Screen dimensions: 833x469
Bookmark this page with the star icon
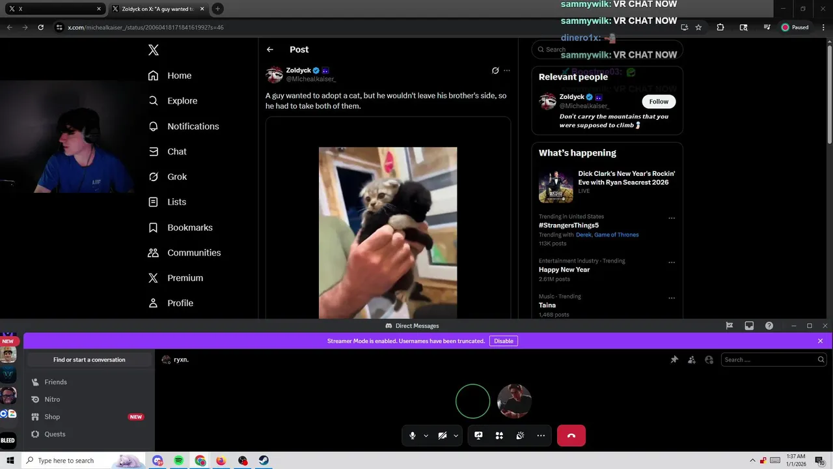coord(698,27)
